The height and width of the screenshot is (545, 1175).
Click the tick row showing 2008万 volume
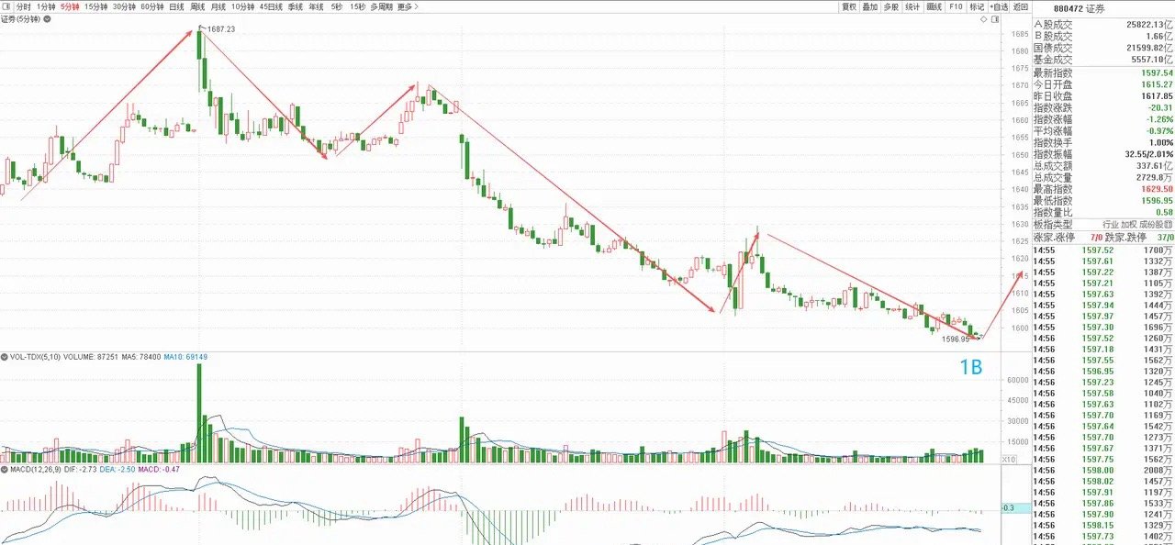tap(1102, 470)
